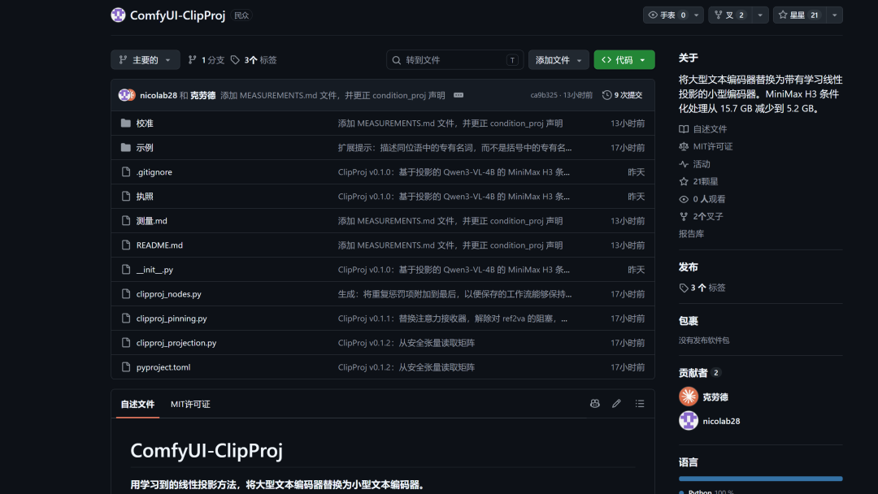The height and width of the screenshot is (494, 878).
Task: Open the 执照 file name
Action: click(x=145, y=197)
